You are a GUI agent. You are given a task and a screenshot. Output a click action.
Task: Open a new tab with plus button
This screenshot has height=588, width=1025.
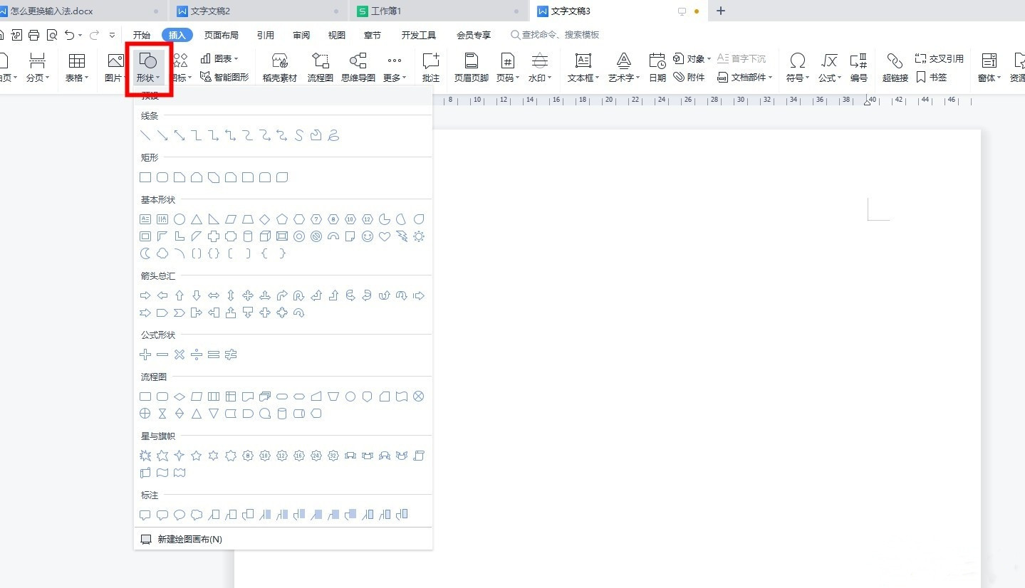point(721,11)
